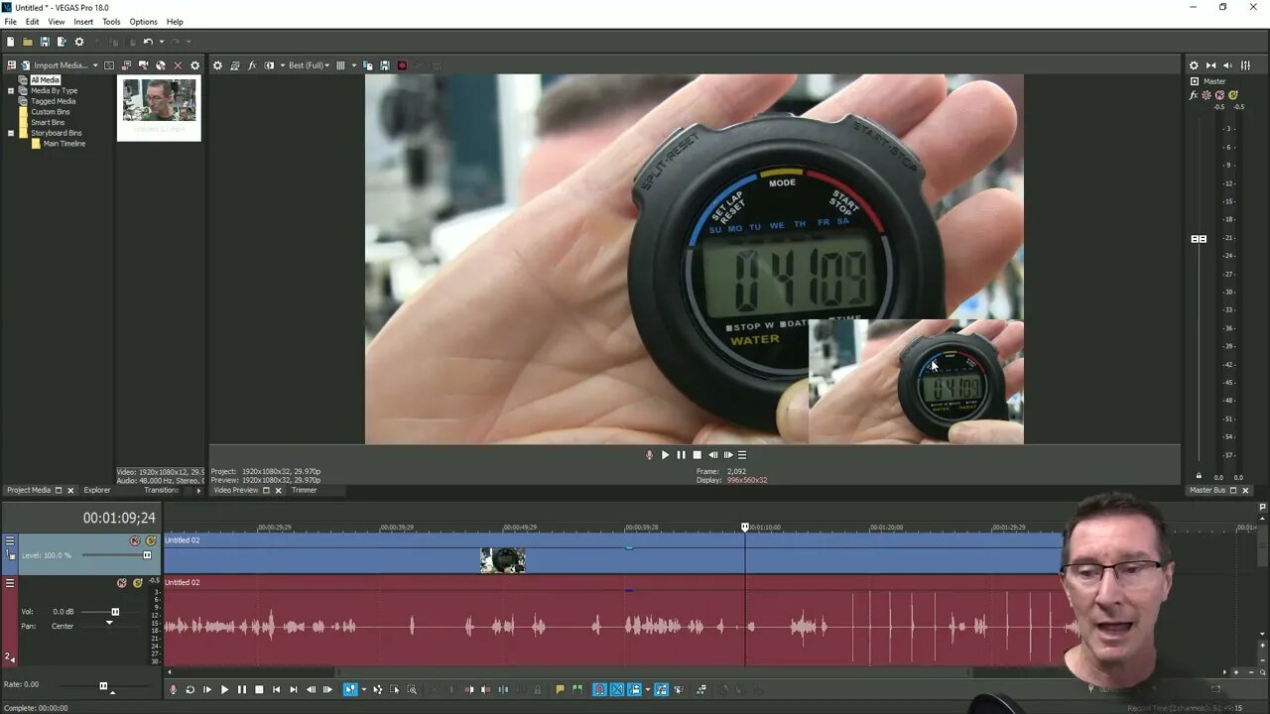1270x714 pixels.
Task: Solo the video track
Action: tap(151, 540)
